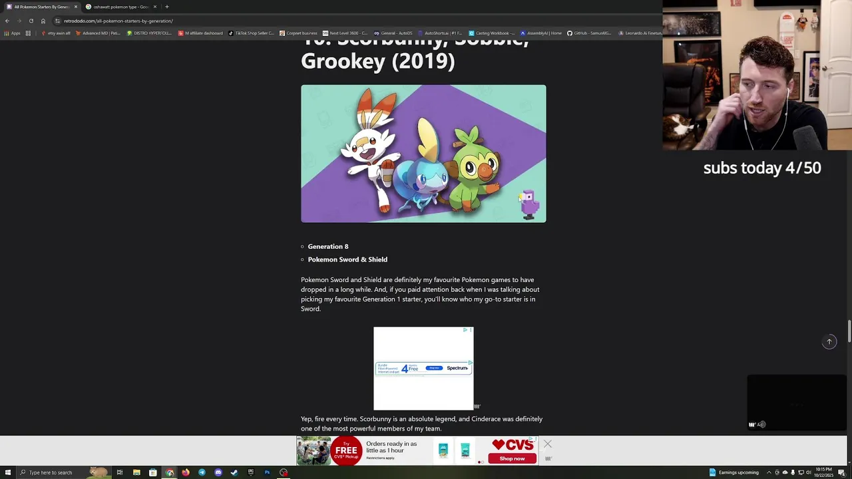Image resolution: width=852 pixels, height=479 pixels.
Task: Click Shop now on CVS ad
Action: pos(512,458)
